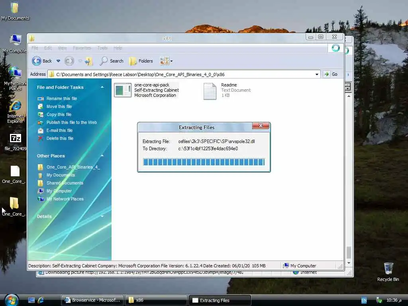Click the background window scroll down arrow
This screenshot has height=306, width=408.
point(349,263)
